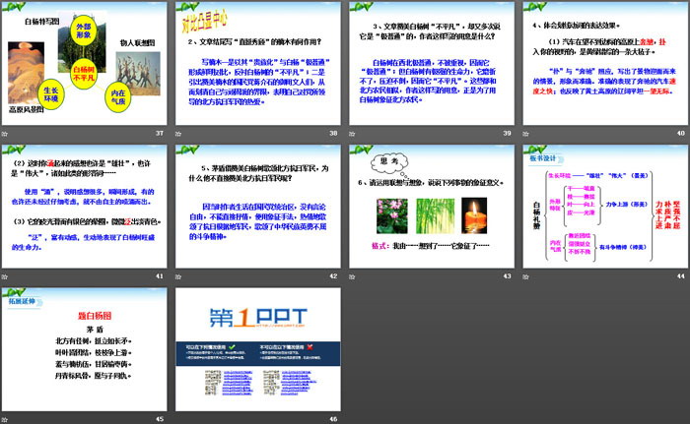The height and width of the screenshot is (424, 690).
Task: Click slide number 40 label
Action: coord(681,133)
